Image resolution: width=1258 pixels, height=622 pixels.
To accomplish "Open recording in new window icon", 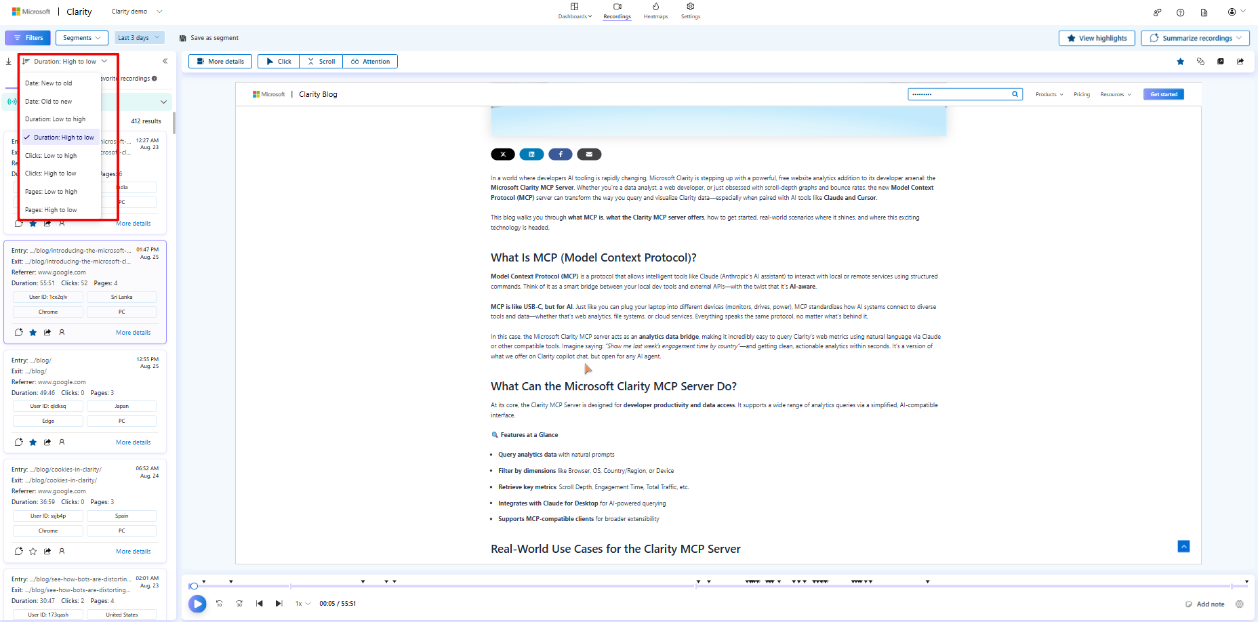I will 1220,62.
